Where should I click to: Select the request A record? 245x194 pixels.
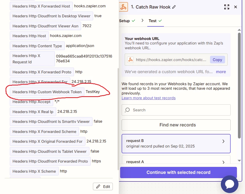[x=176, y=160]
